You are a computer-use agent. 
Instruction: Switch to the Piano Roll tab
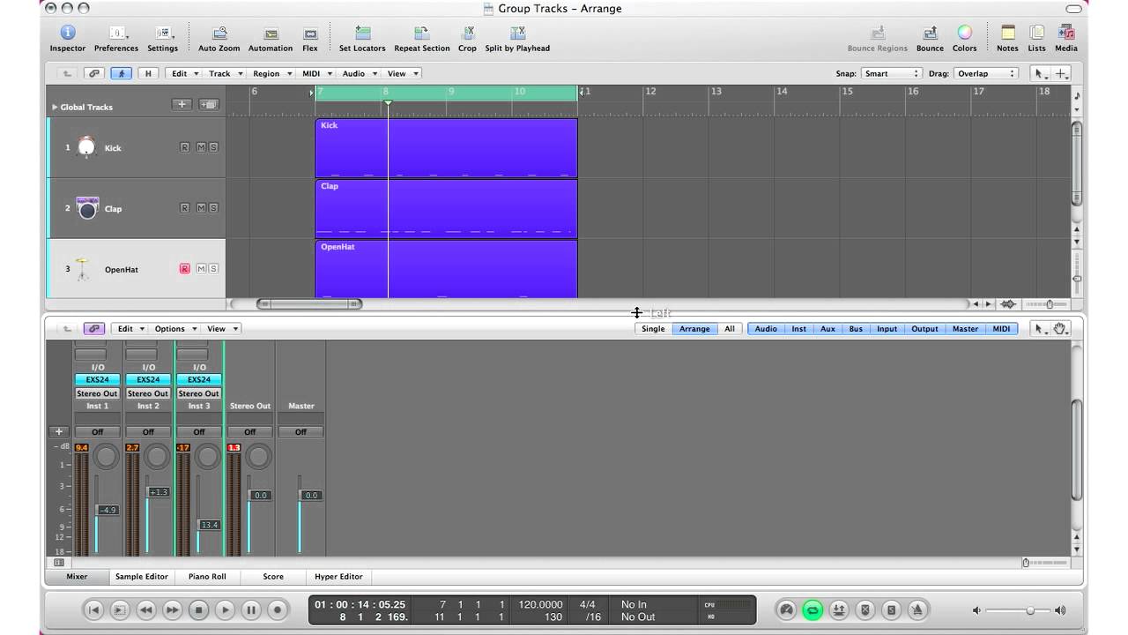(207, 577)
